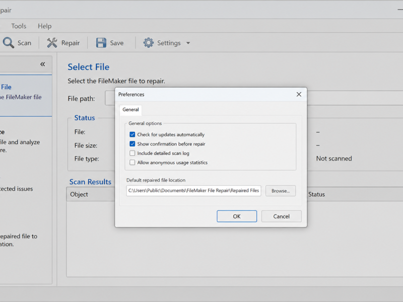403x302 pixels.
Task: Click the 'File size:' label
Action: pos(86,145)
